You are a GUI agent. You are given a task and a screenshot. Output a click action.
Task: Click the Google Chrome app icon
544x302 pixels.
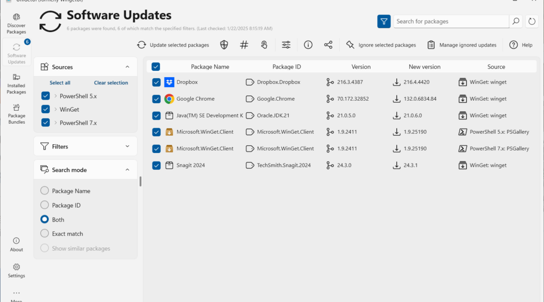[x=169, y=99]
